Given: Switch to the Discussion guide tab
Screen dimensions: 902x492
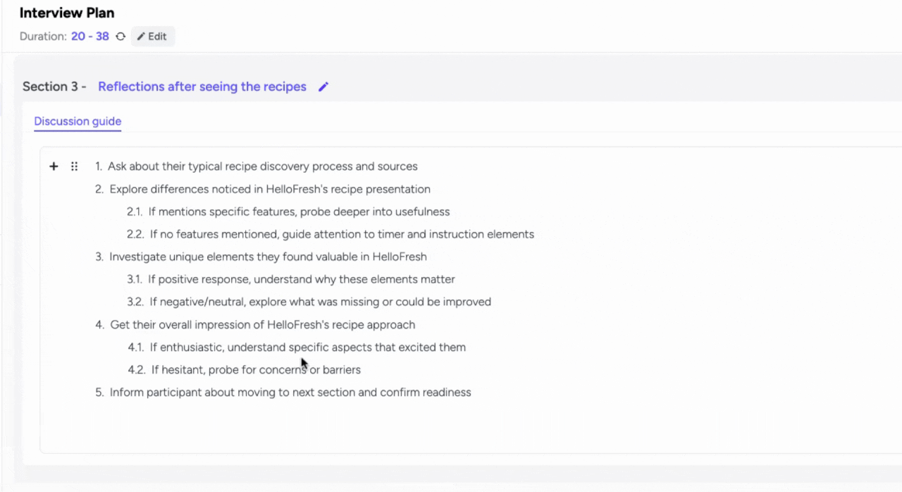Looking at the screenshot, I should click(77, 121).
